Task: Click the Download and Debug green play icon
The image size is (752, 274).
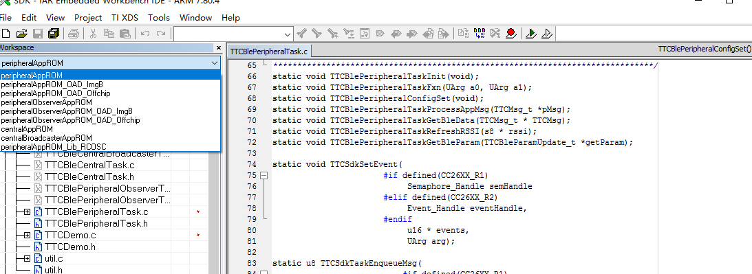Action: 530,33
